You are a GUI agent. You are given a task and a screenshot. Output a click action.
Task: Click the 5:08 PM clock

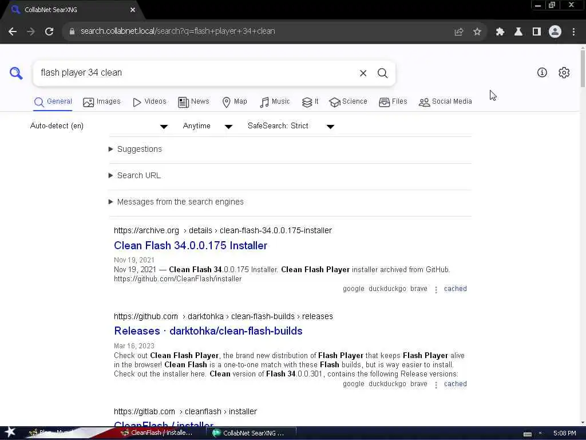coord(564,433)
